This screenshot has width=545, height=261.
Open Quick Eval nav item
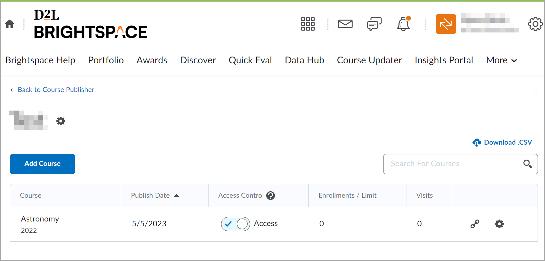click(250, 60)
